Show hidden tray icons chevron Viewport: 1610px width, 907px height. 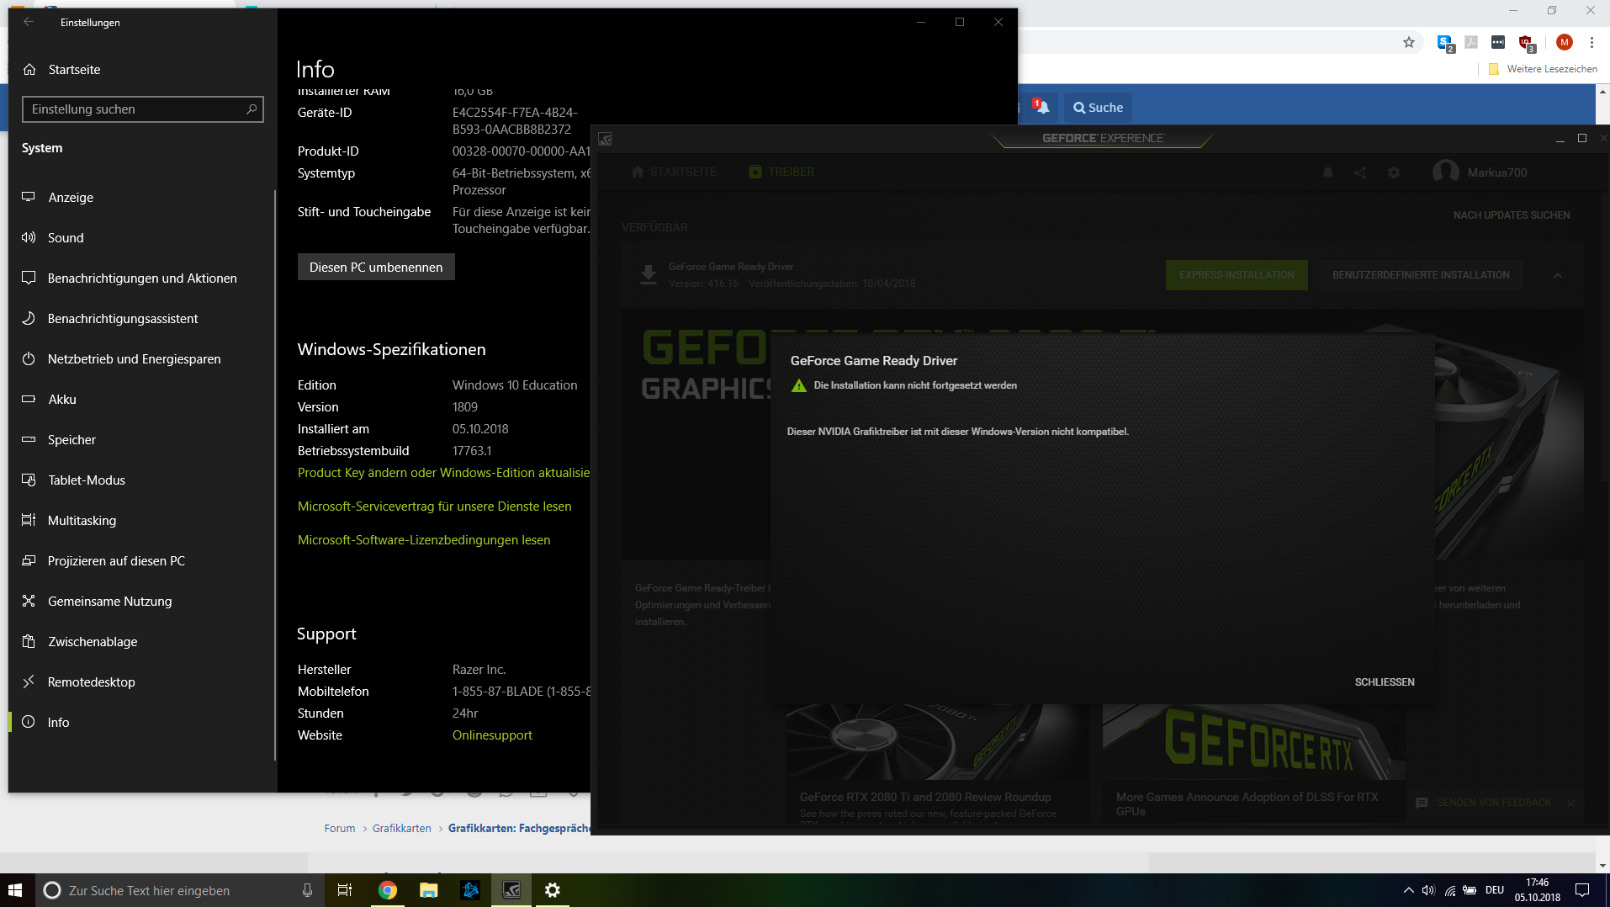pos(1409,890)
